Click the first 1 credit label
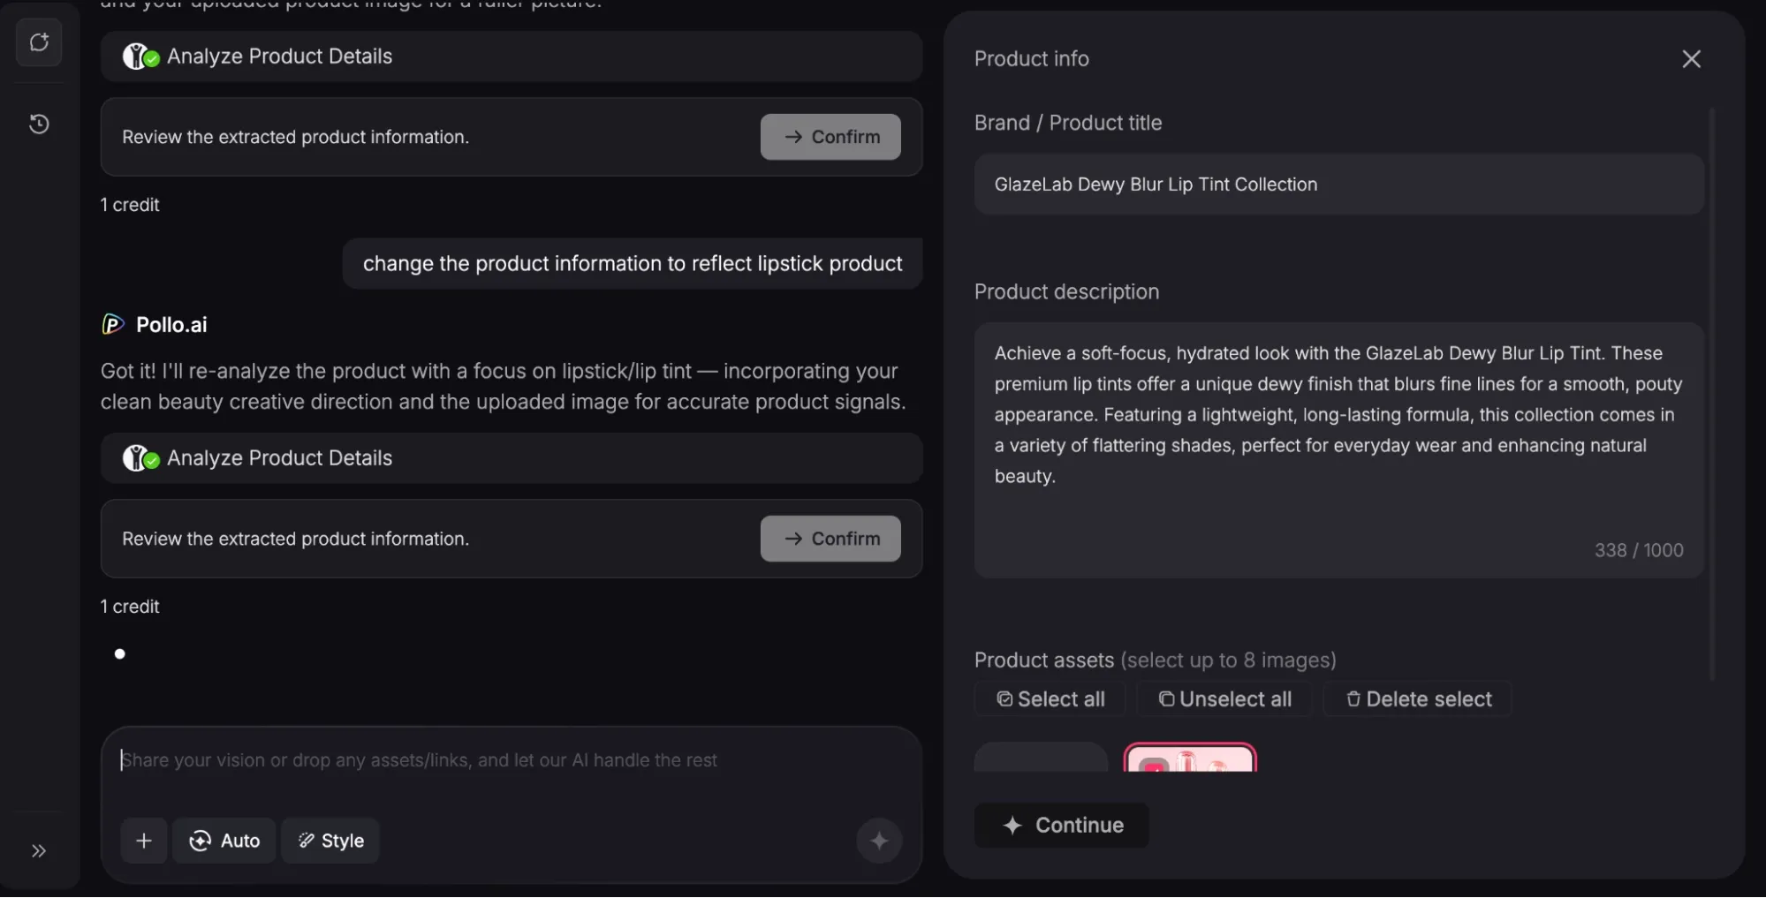 (x=130, y=205)
